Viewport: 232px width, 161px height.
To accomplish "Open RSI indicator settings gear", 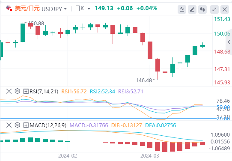I will tap(17, 91).
